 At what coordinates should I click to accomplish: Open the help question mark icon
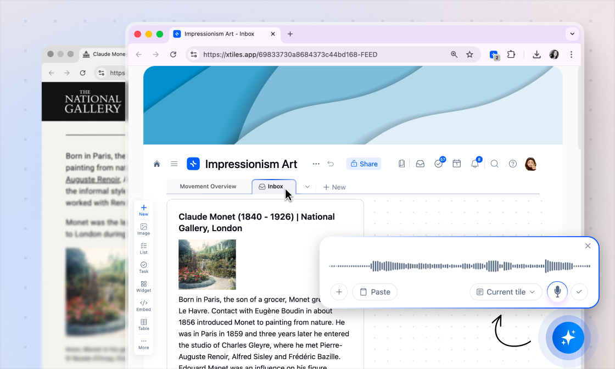pyautogui.click(x=513, y=164)
